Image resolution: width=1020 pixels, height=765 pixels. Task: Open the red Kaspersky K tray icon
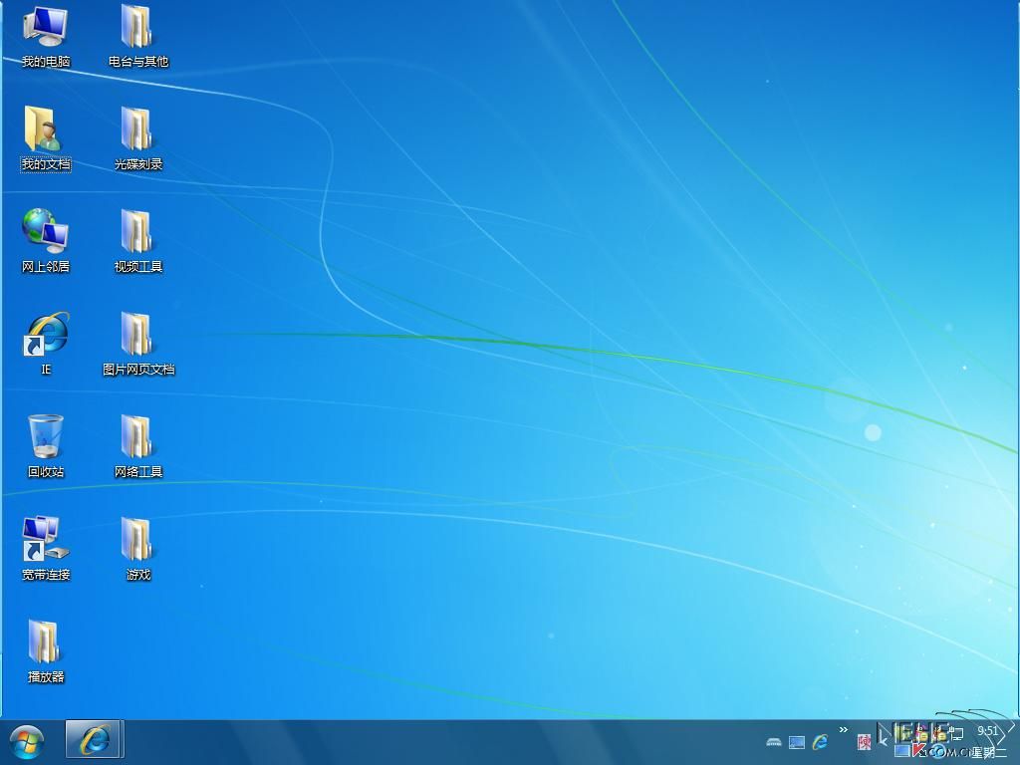pos(918,749)
